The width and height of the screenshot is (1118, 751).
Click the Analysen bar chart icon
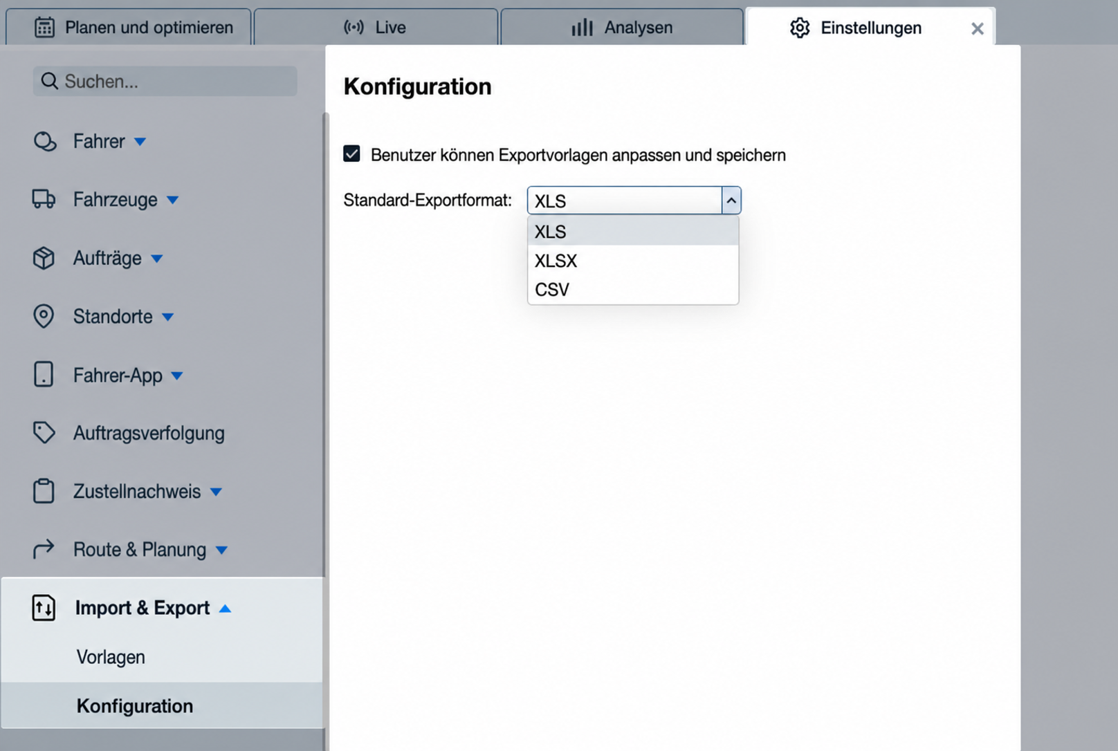(x=583, y=28)
